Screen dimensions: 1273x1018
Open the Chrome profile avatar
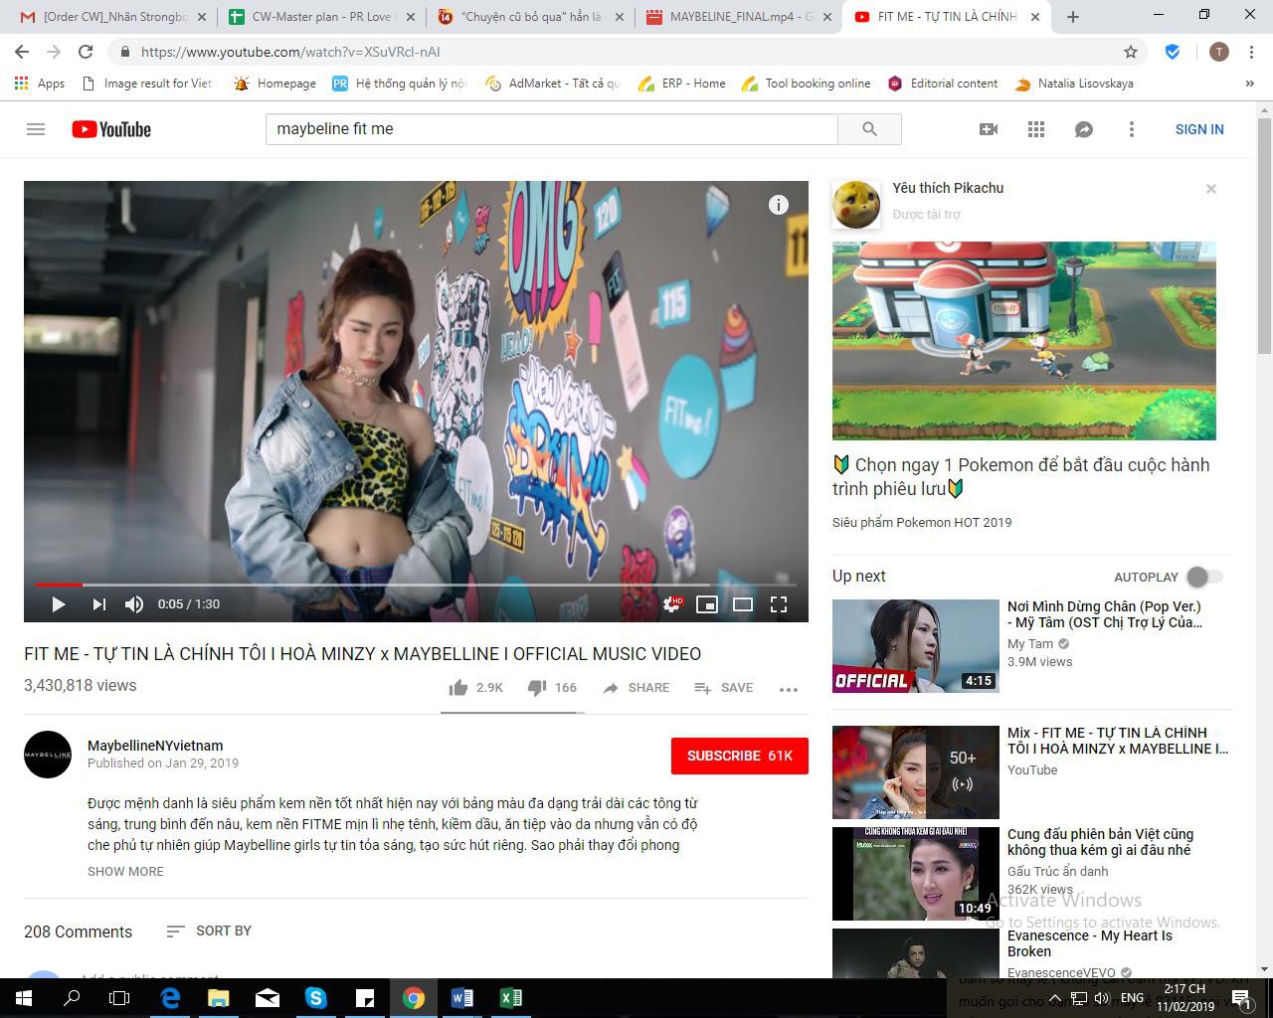tap(1218, 52)
